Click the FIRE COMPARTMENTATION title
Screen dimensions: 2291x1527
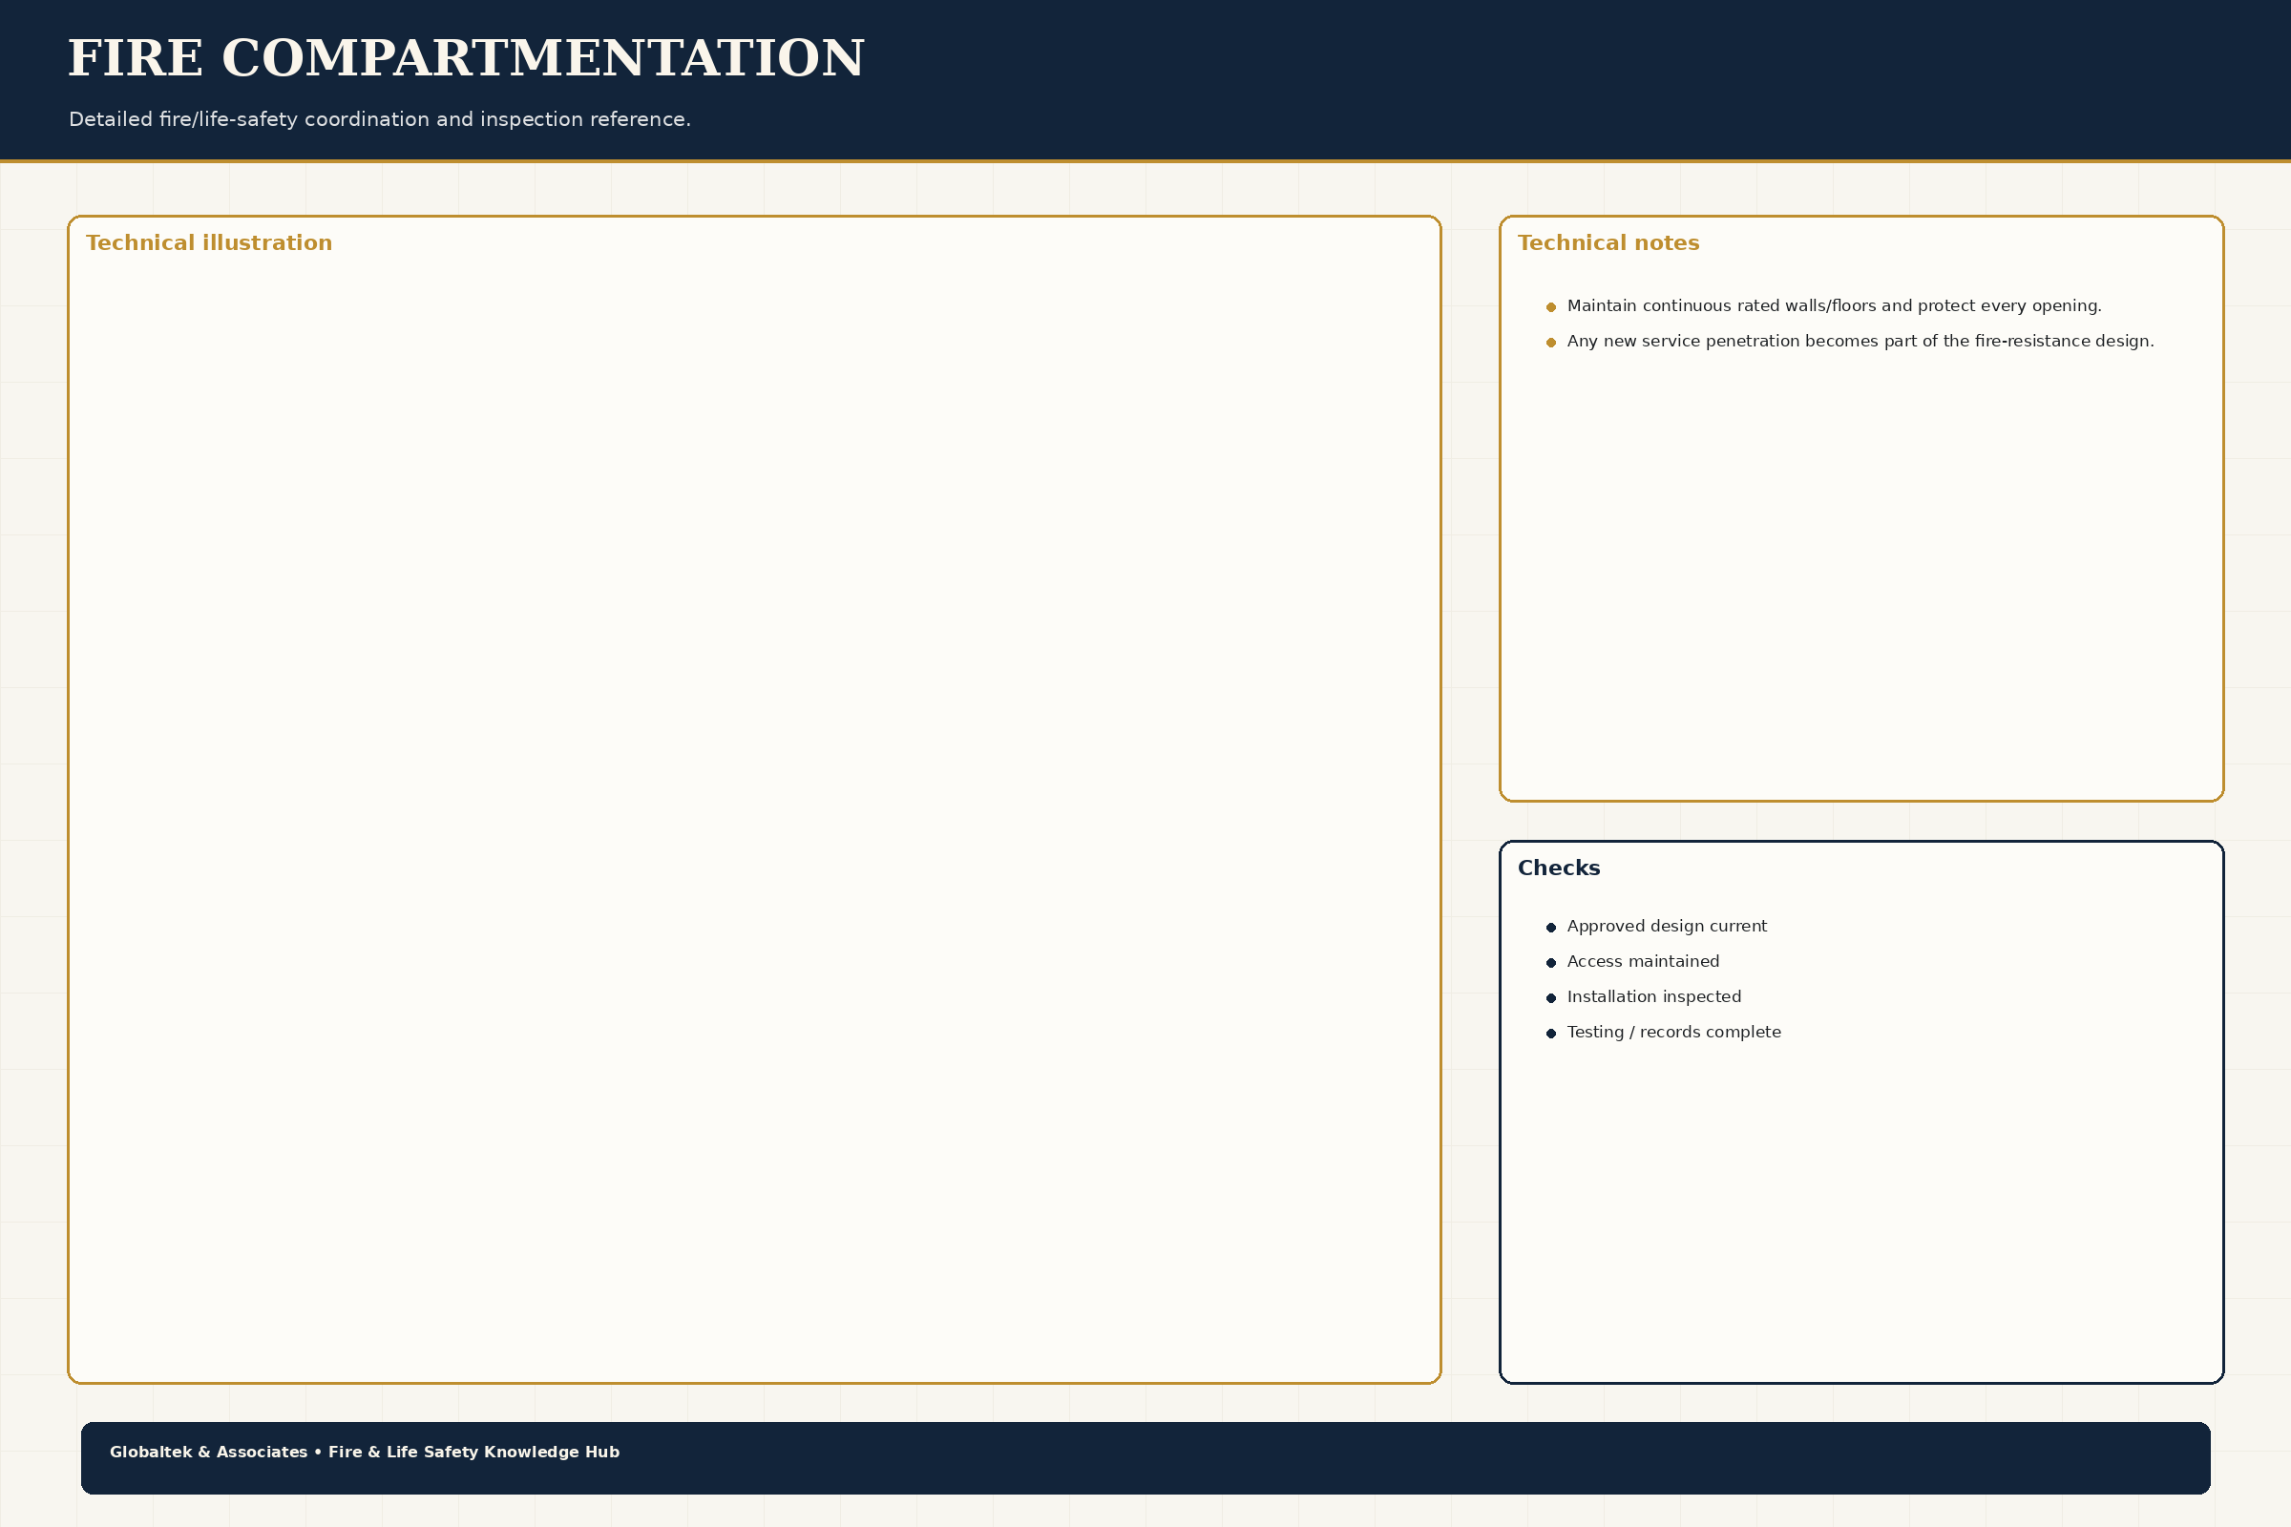466,59
